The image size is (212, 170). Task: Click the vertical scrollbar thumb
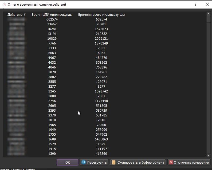coord(209,19)
